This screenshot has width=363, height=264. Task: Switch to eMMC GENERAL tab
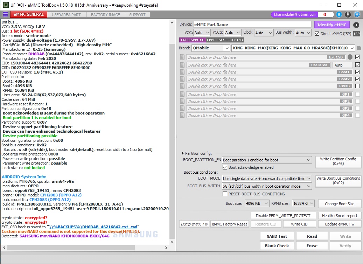pyautogui.click(x=29, y=14)
